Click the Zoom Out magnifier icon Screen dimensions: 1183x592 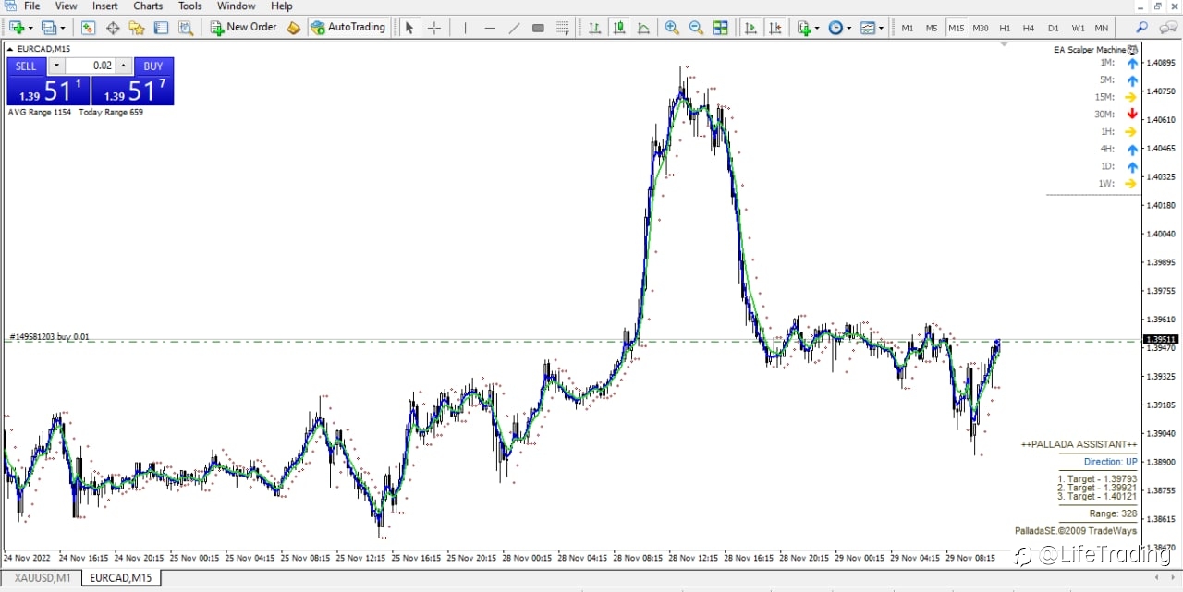tap(696, 28)
